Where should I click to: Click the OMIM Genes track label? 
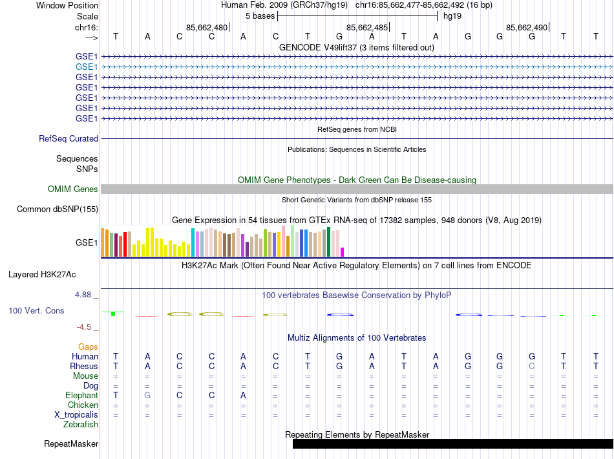point(72,189)
